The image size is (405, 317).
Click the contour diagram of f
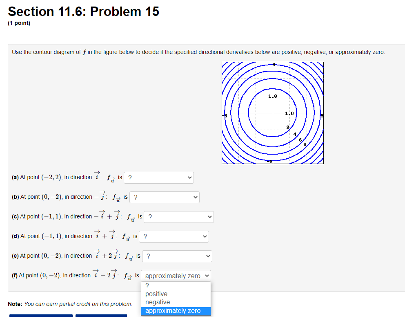272,113
